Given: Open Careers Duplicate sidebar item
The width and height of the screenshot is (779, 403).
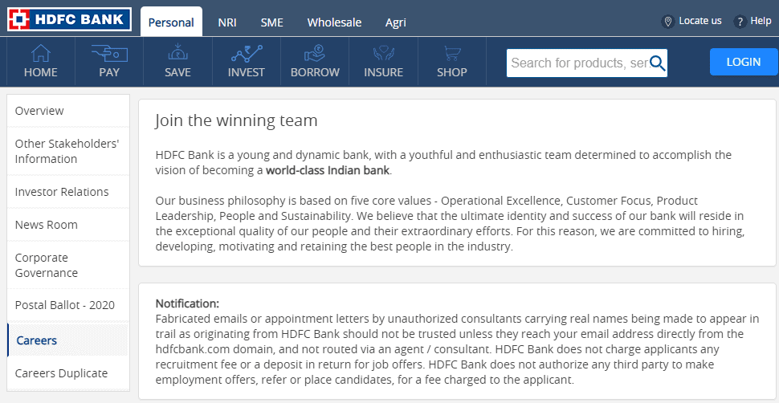Looking at the screenshot, I should coord(68,373).
